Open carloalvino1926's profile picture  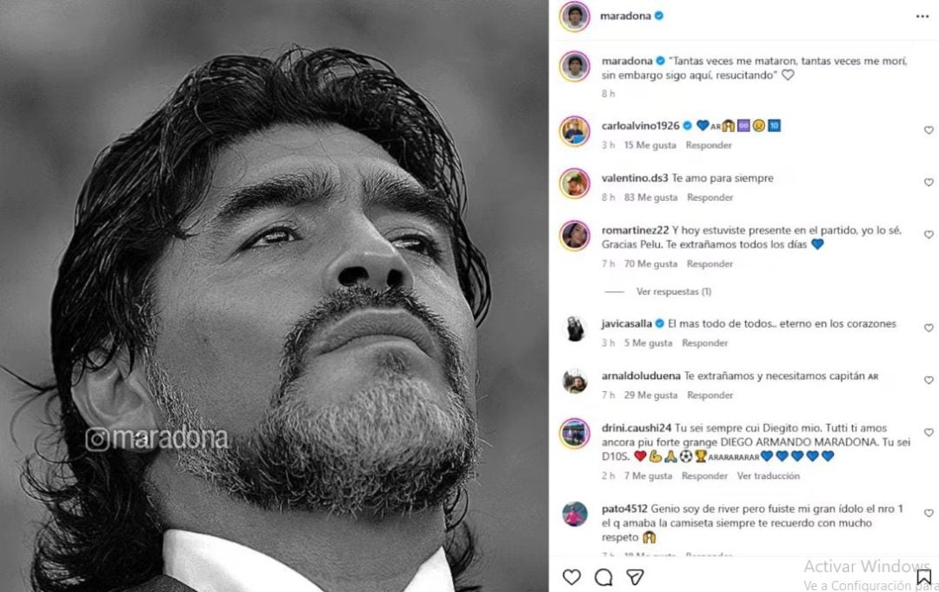(x=575, y=131)
